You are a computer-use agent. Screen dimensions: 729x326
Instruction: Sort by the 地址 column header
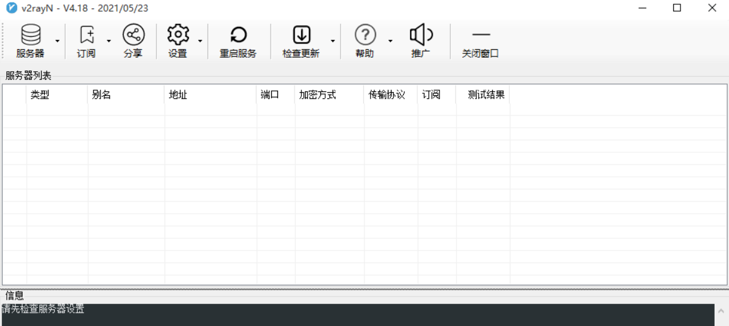pyautogui.click(x=210, y=95)
